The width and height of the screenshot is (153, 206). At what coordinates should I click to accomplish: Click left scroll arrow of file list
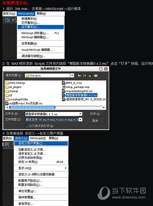7,107
